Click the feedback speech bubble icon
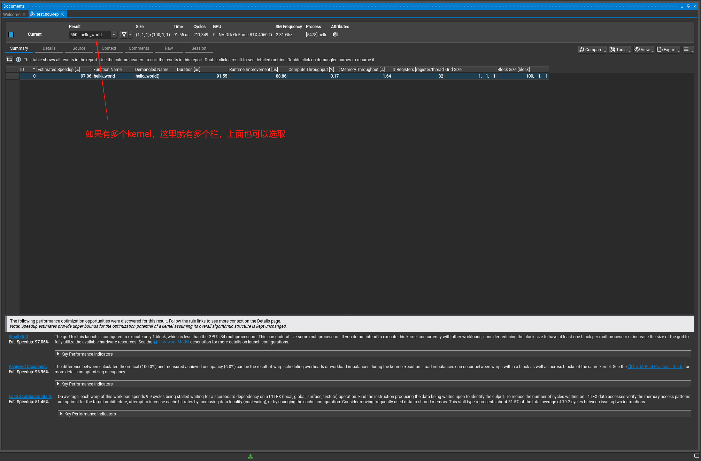 pyautogui.click(x=696, y=456)
